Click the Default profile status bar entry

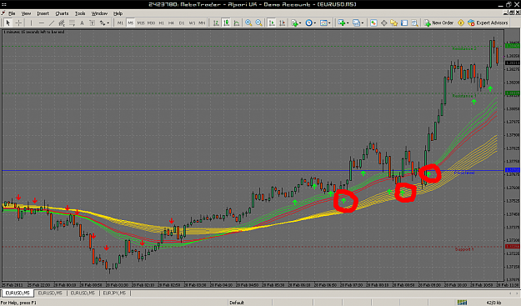point(237,303)
